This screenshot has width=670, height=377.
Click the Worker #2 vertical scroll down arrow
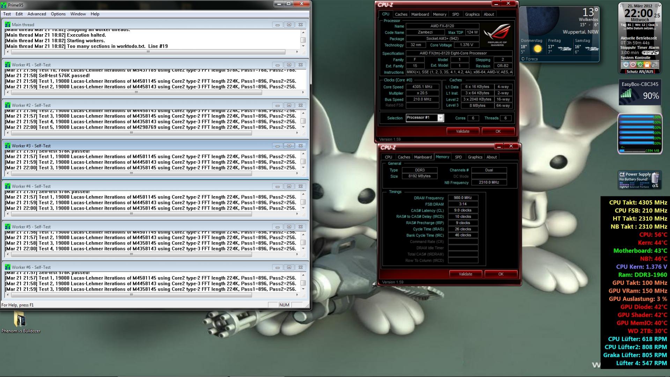coord(303,127)
